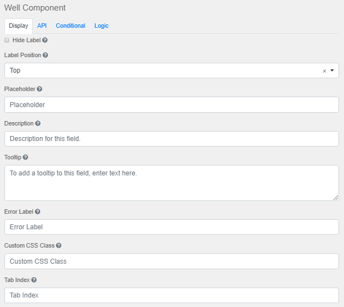Viewport: 344px width, 307px height.
Task: Select the Display tab
Action: coord(18,26)
